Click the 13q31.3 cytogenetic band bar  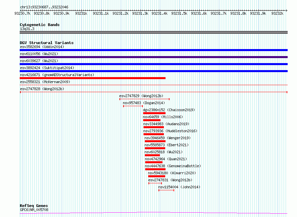coord(154,32)
